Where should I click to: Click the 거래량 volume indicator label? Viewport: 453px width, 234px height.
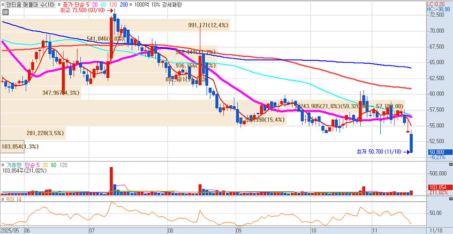(x=14, y=165)
